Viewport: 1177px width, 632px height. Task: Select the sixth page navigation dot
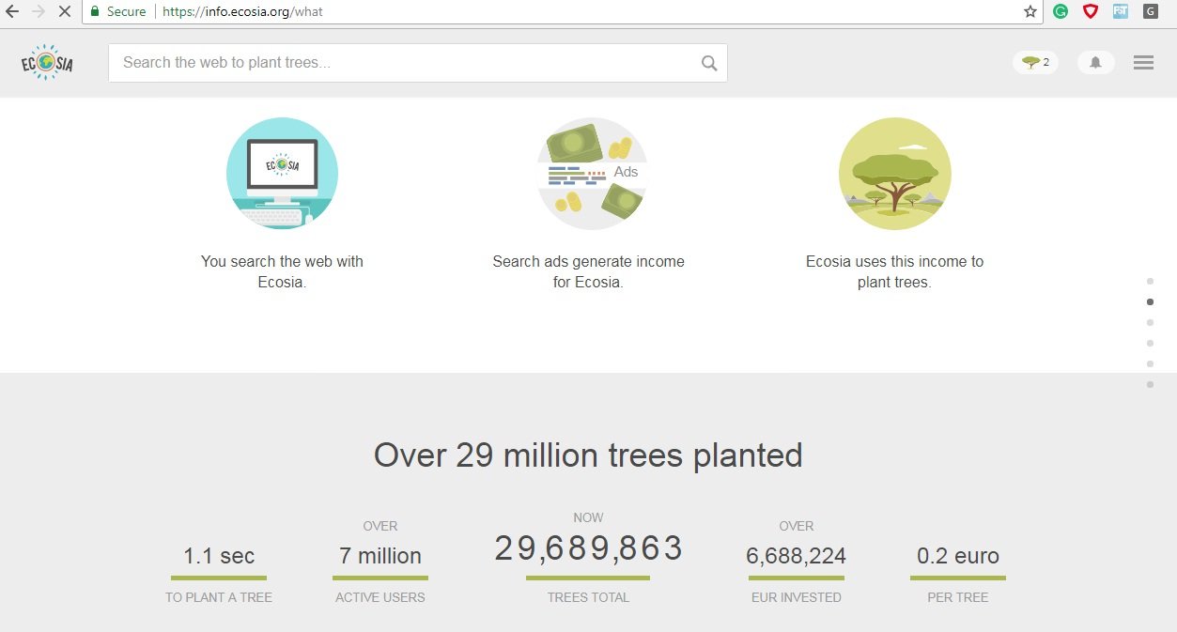[1150, 385]
